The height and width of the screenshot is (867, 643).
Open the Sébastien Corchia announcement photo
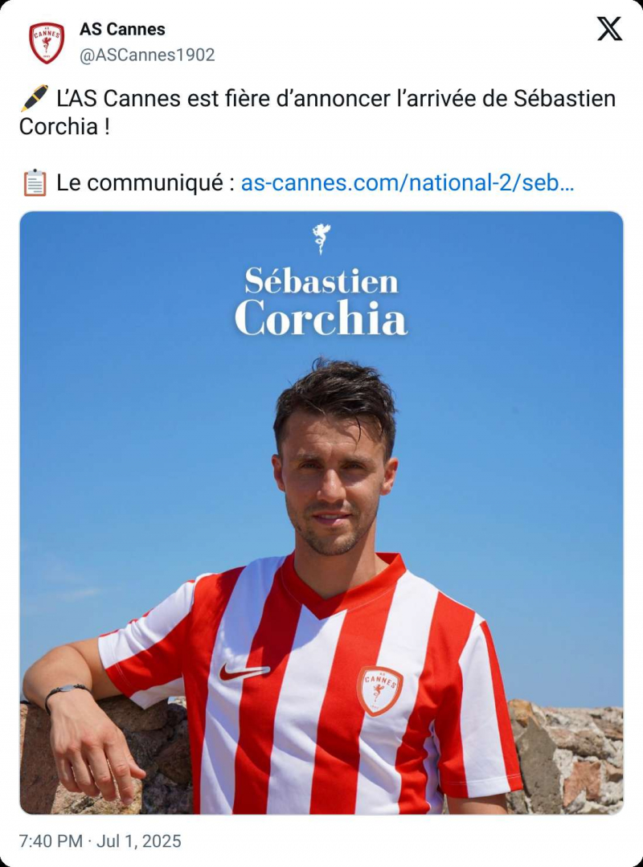point(321,513)
